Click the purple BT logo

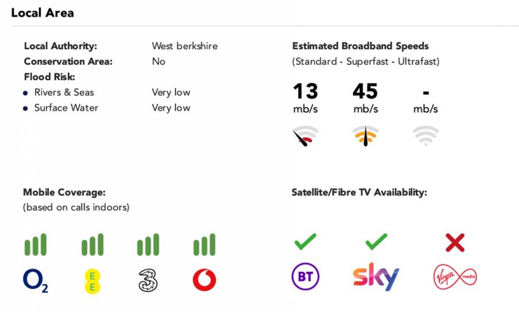(x=305, y=277)
